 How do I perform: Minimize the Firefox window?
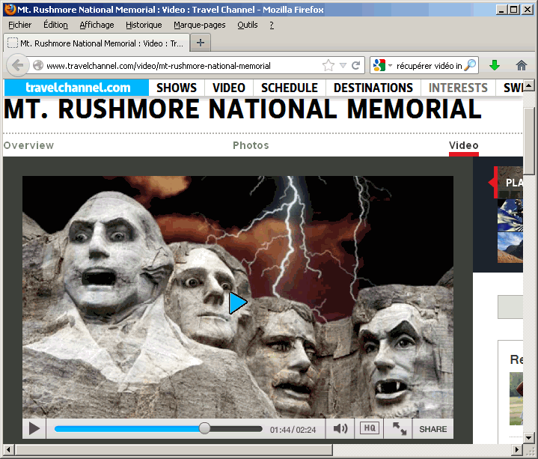(x=501, y=9)
